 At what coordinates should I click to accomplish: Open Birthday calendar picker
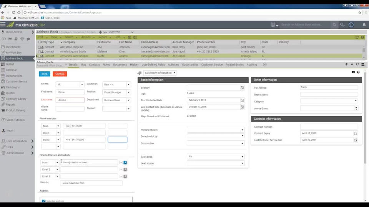[x=242, y=88]
